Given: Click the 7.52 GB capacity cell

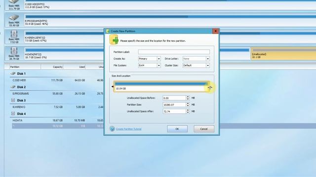Looking at the screenshot, I should tap(58, 107).
